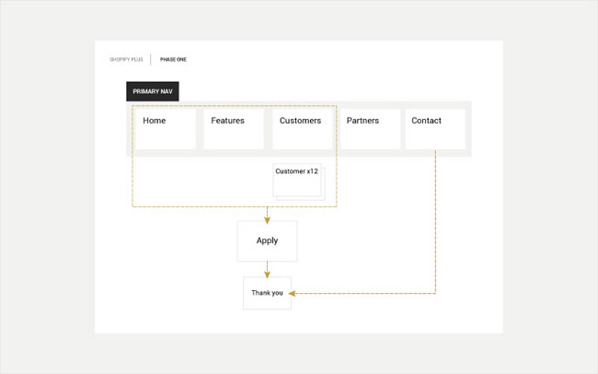Click the divider between SHOPIFY PLUS and PHASE ONE

point(151,59)
